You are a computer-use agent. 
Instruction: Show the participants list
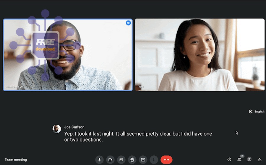coord(239,159)
